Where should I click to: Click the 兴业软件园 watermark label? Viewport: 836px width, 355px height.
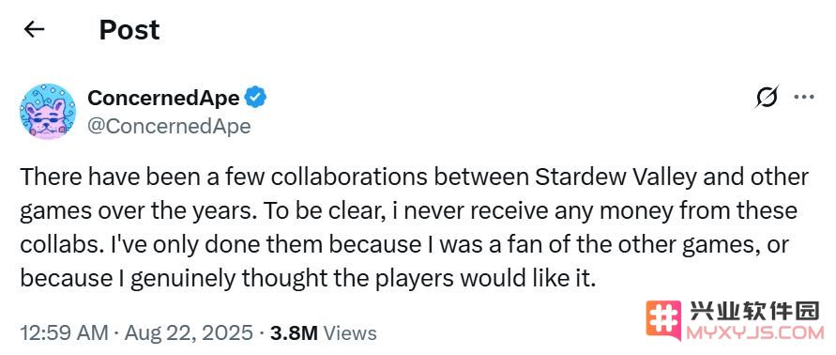point(753,311)
